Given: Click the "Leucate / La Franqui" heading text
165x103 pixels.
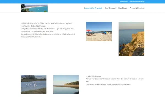Looking at the screenshot, I should (94, 76).
